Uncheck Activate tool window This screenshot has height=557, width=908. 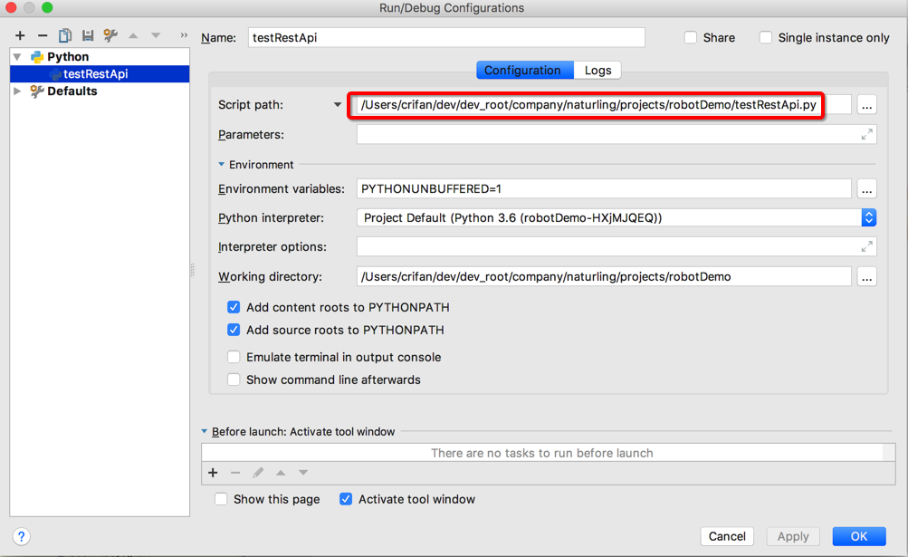(x=346, y=499)
